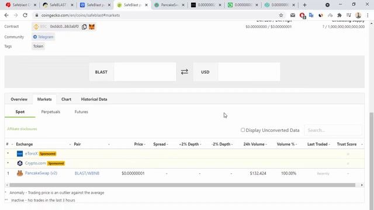
Task: Click the USD amount input field
Action: [x=249, y=72]
